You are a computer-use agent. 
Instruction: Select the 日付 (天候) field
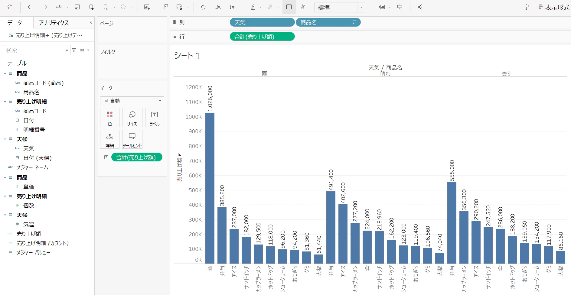click(37, 158)
